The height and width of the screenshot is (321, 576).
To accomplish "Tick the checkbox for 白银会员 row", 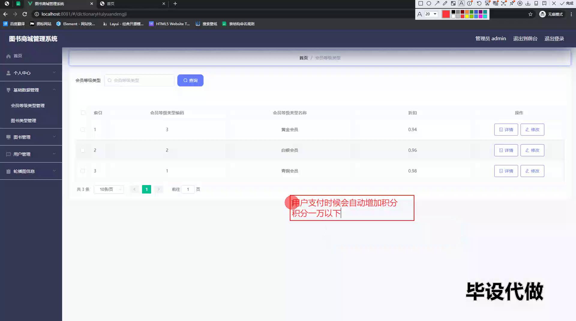I will pos(83,150).
